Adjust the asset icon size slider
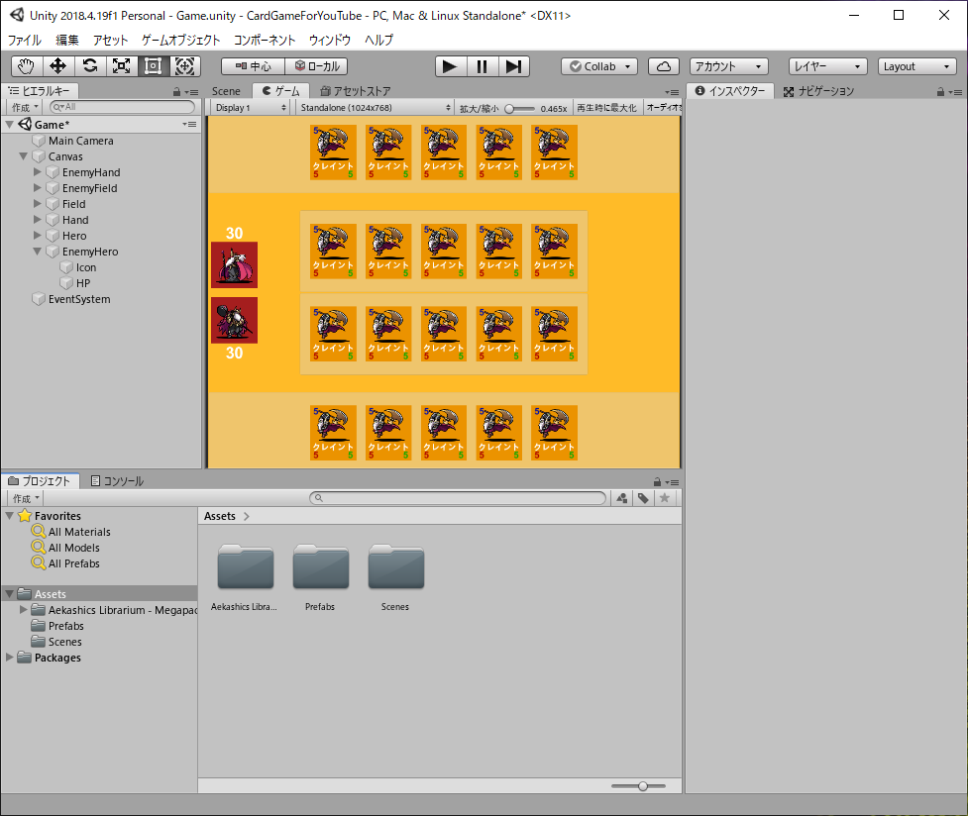The width and height of the screenshot is (968, 816). click(x=638, y=786)
